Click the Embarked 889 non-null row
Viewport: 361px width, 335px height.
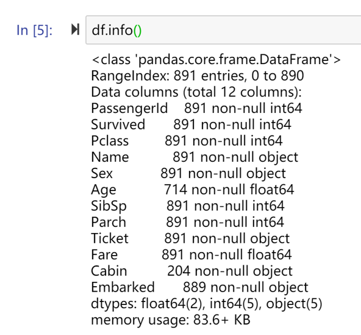point(199,287)
